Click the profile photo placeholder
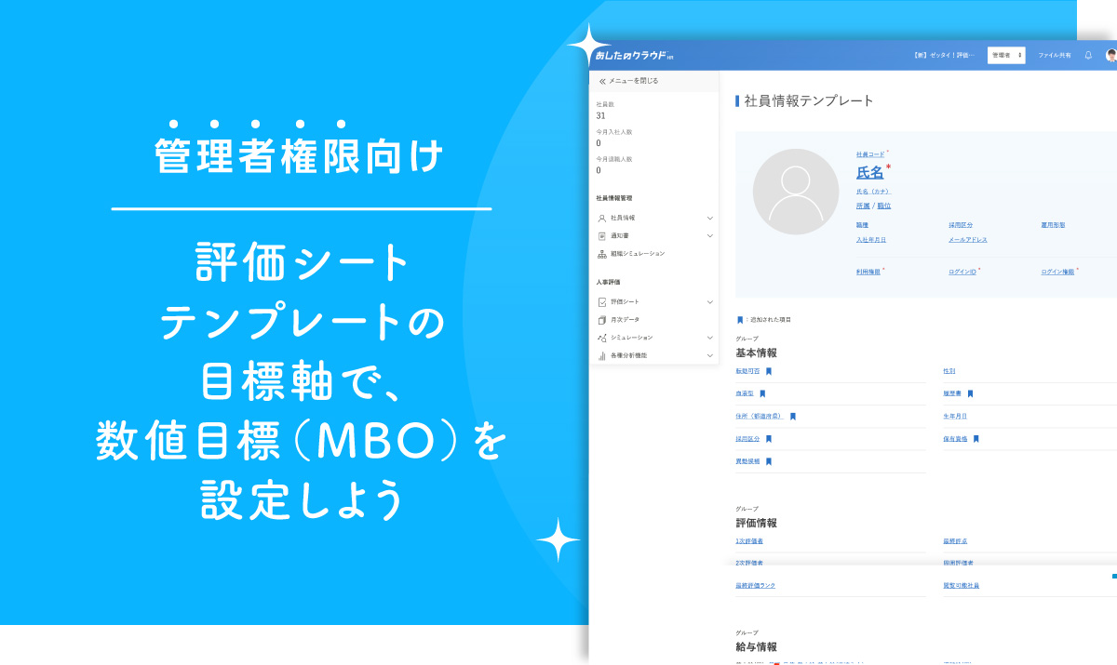Viewport: 1117px width, 665px height. tap(796, 192)
